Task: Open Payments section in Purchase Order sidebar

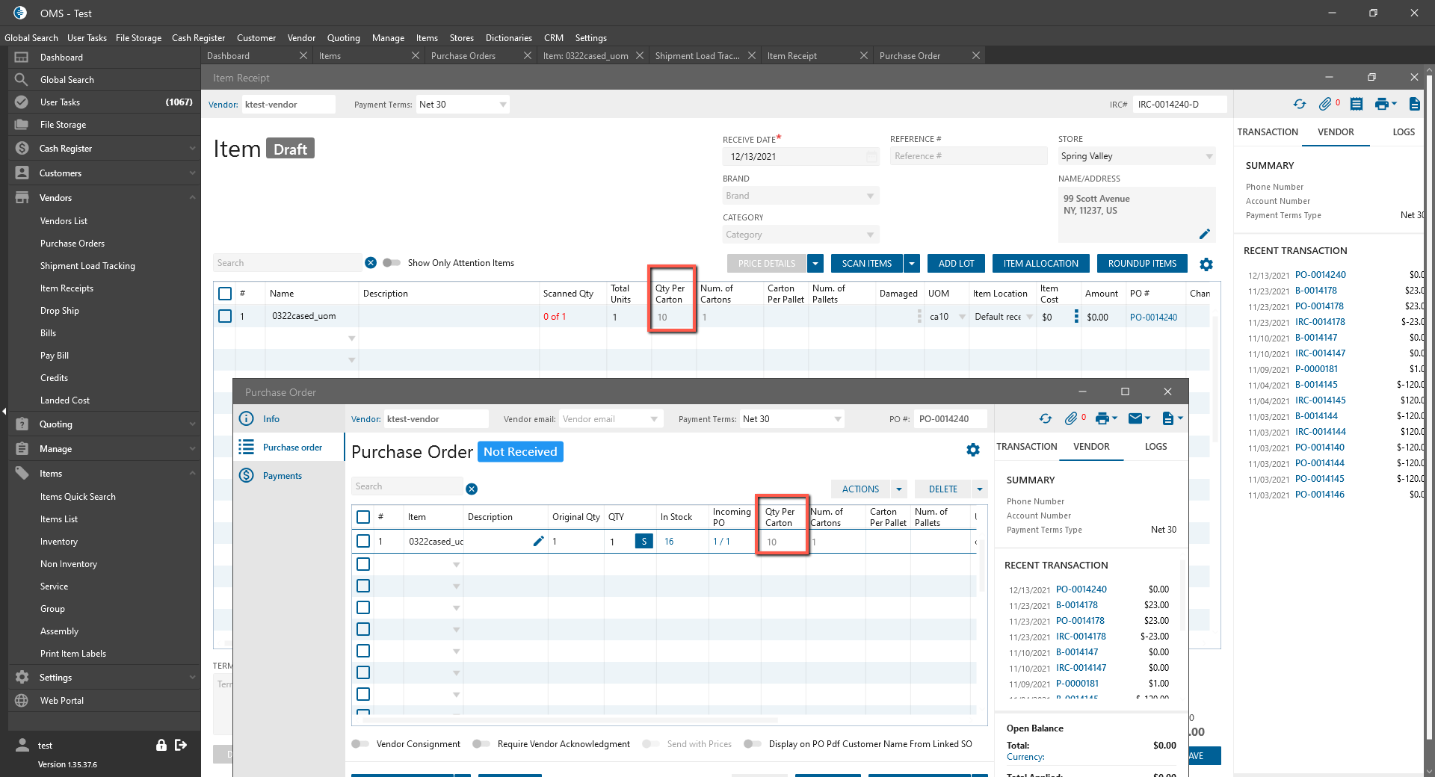Action: point(282,476)
